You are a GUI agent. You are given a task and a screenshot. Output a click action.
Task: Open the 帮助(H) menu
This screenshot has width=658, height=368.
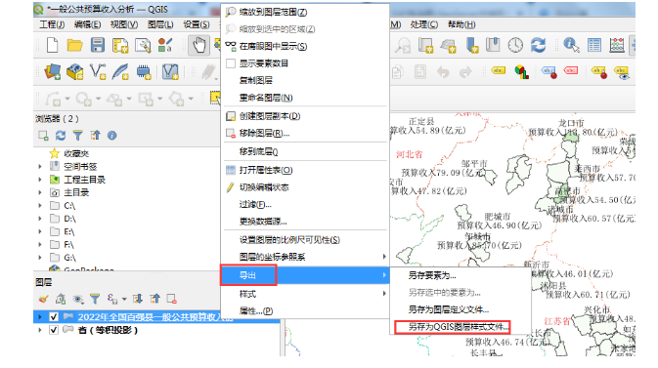461,24
